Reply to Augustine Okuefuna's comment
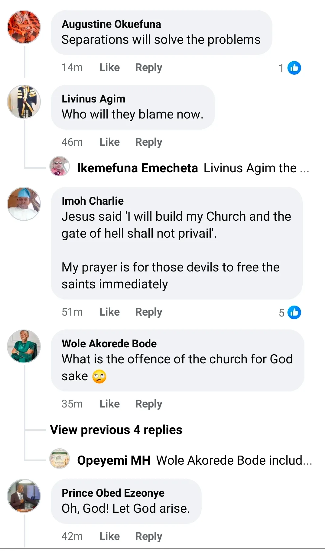325x552 pixels. 148,67
